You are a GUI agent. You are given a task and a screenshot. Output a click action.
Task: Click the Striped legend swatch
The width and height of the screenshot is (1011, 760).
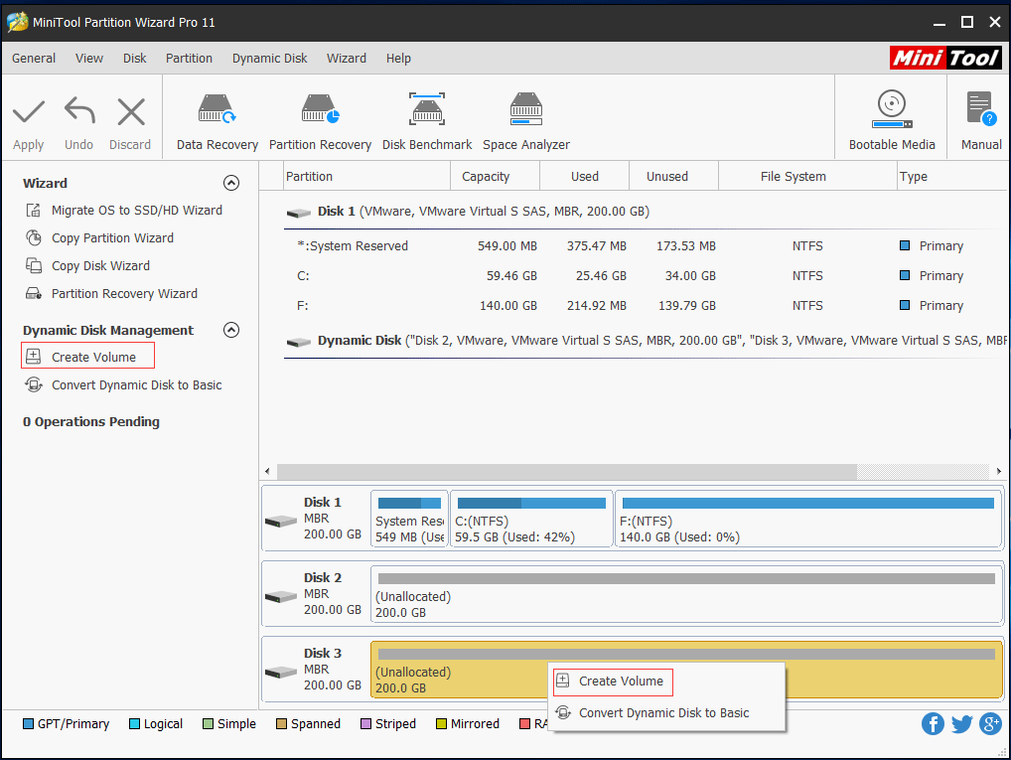tap(365, 724)
